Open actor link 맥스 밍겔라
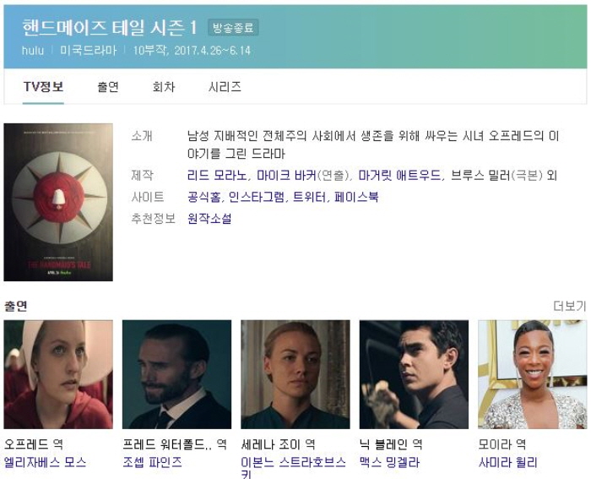The height and width of the screenshot is (479, 591). tap(389, 462)
